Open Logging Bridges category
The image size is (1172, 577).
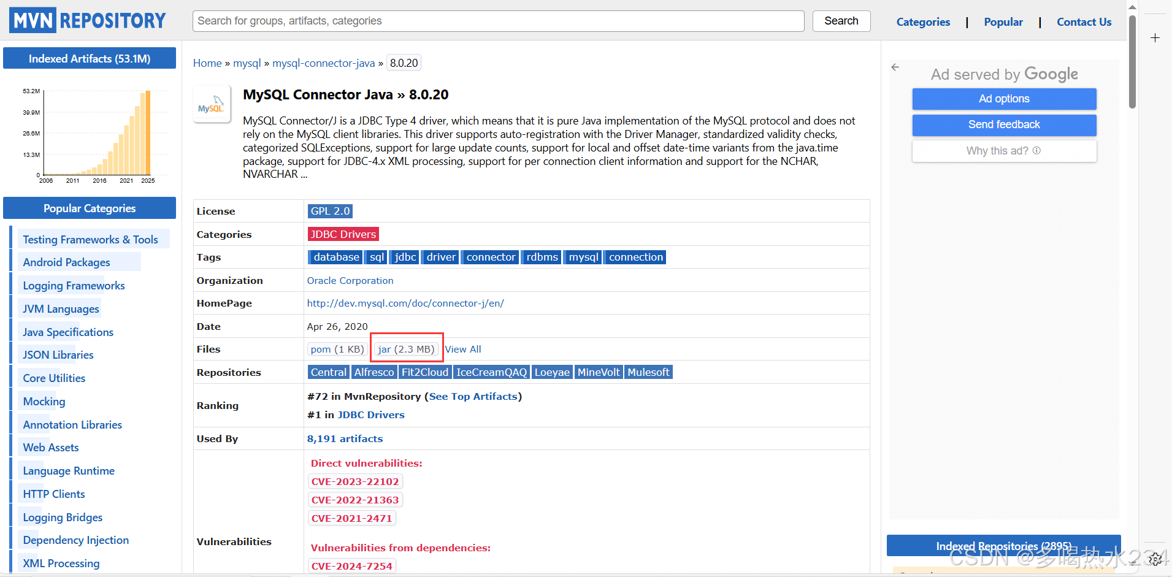coord(63,518)
